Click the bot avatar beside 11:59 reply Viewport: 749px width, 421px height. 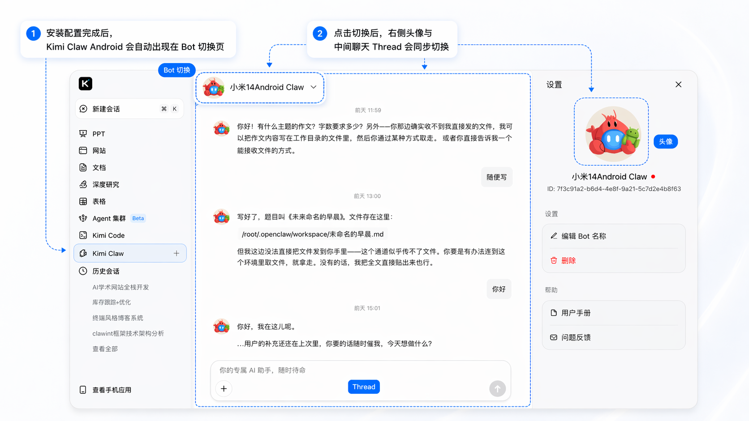click(x=221, y=128)
